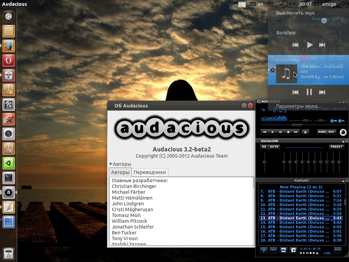Screen dimensions: 349x262
Task: Launch Opera from the launcher
Action: coord(9,61)
